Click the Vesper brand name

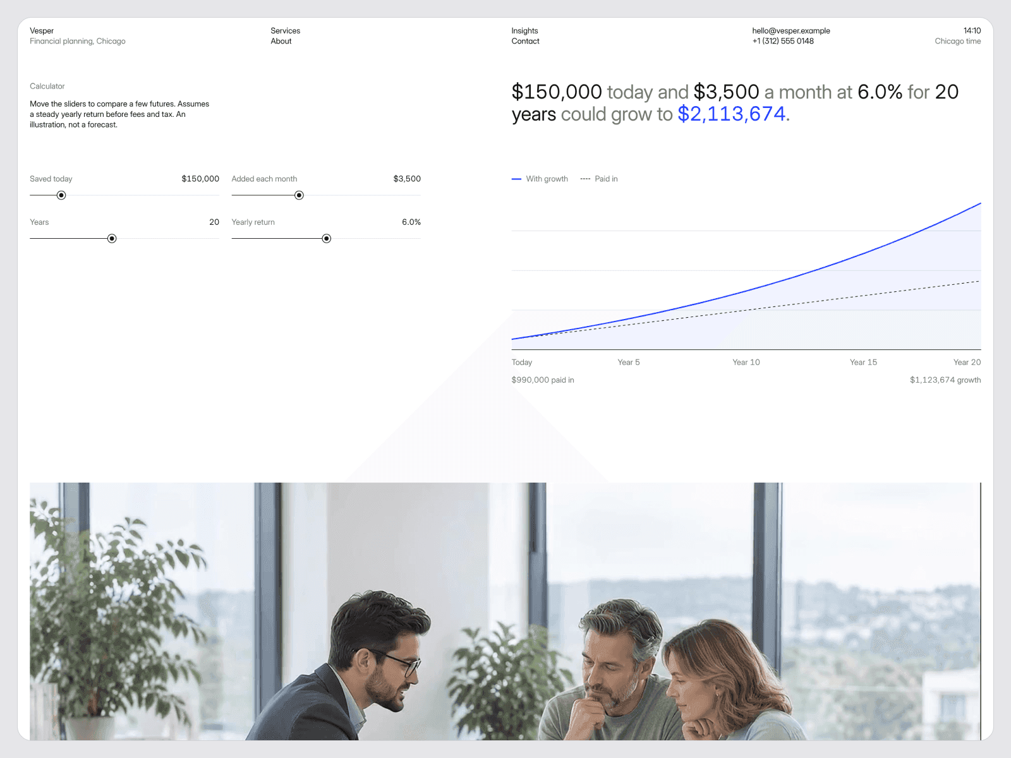click(42, 30)
